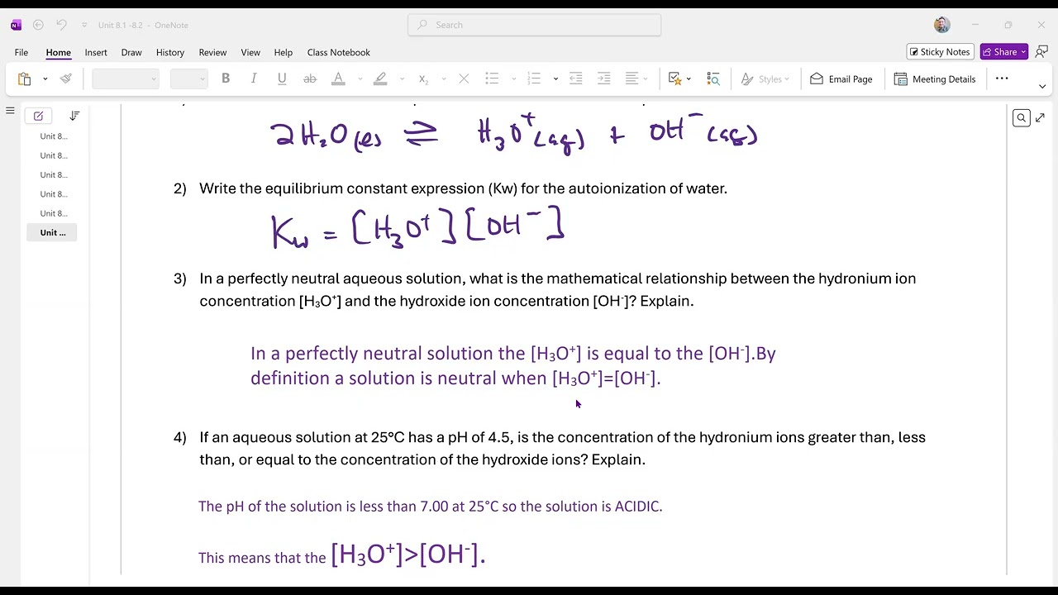Expand the subscript options dropdown arrow
Image resolution: width=1058 pixels, height=595 pixels.
coord(444,79)
